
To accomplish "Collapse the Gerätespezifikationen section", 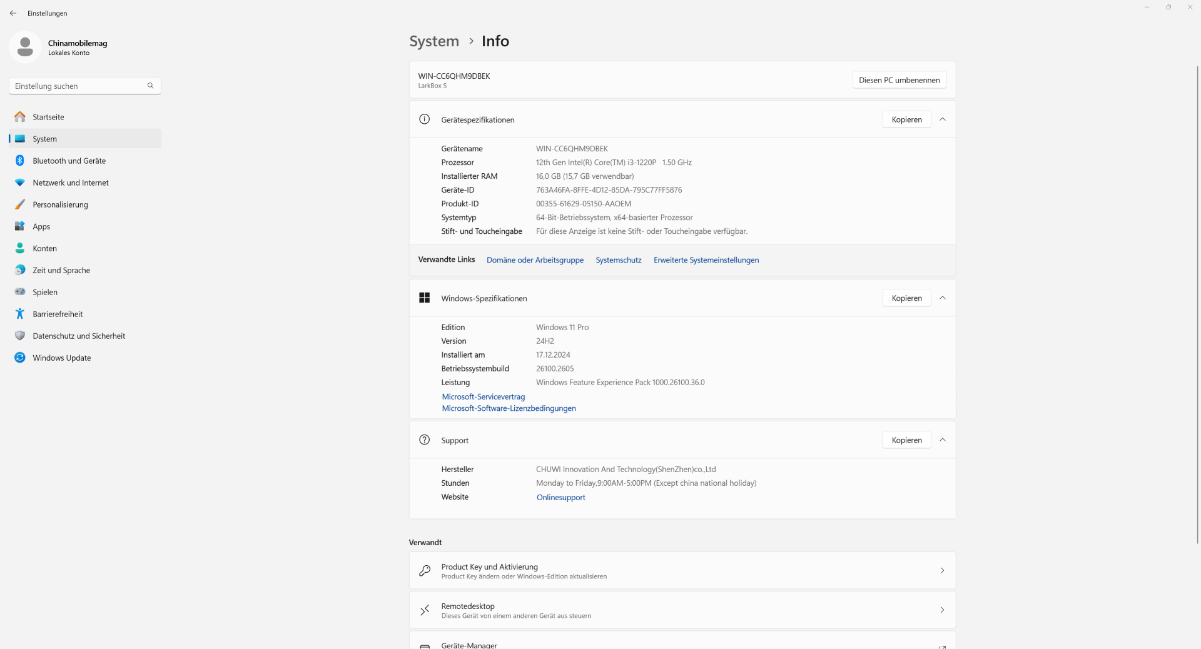I will point(943,119).
